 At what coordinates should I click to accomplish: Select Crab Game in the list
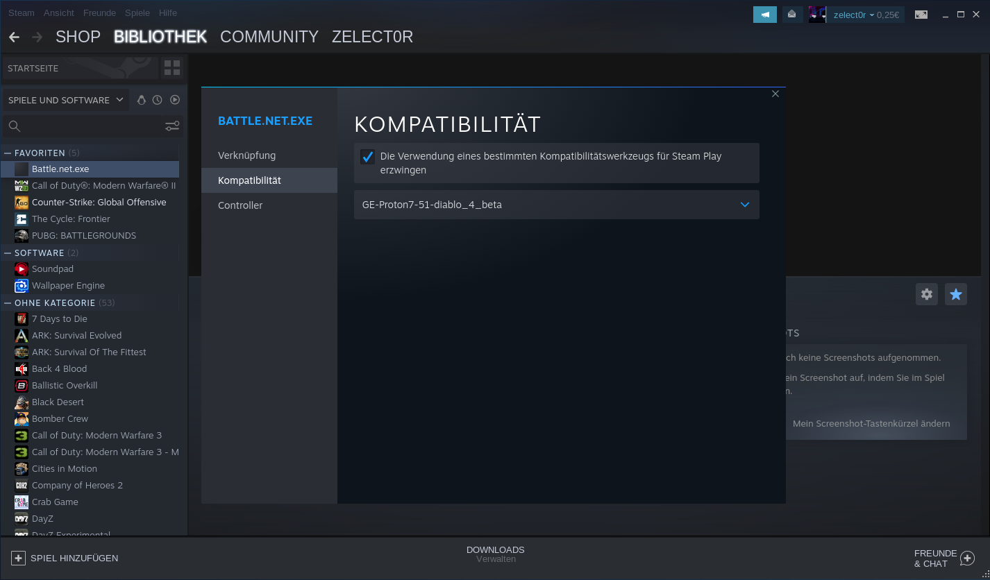point(90,502)
